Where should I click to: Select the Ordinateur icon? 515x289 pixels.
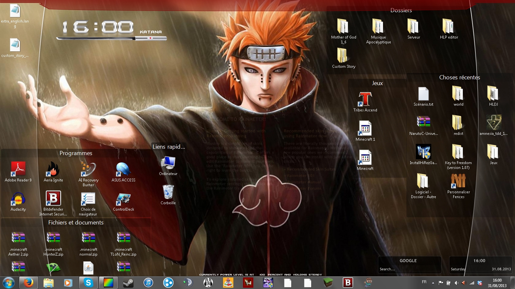(x=168, y=166)
